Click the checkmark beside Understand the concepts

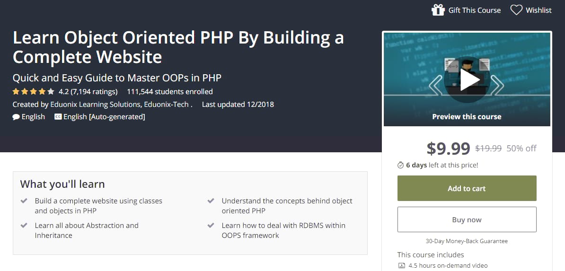pyautogui.click(x=211, y=201)
